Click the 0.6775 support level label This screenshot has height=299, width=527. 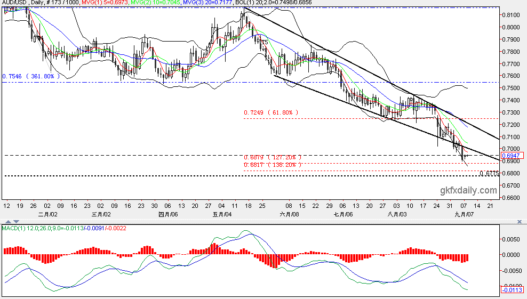(x=489, y=173)
